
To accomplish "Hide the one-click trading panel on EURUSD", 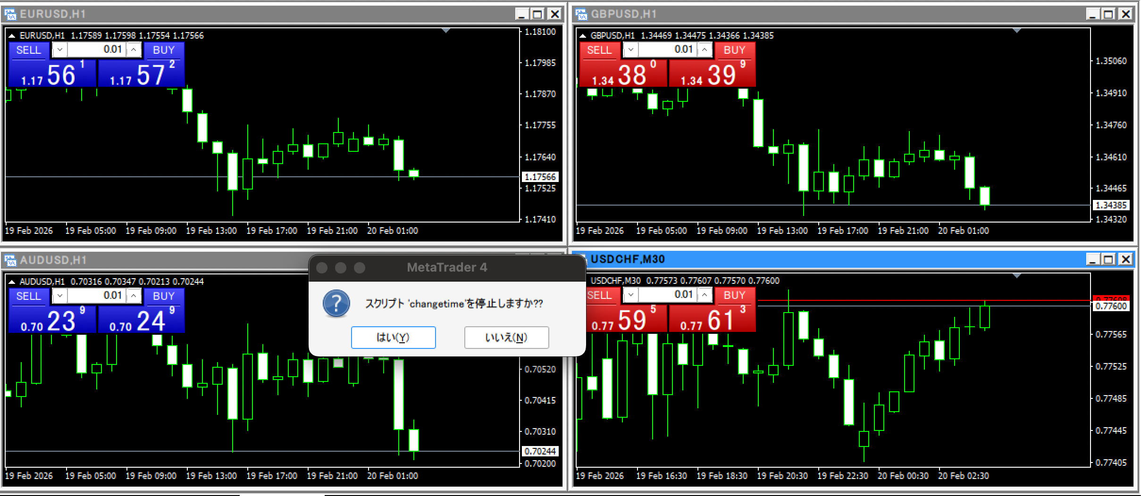I will pos(12,36).
